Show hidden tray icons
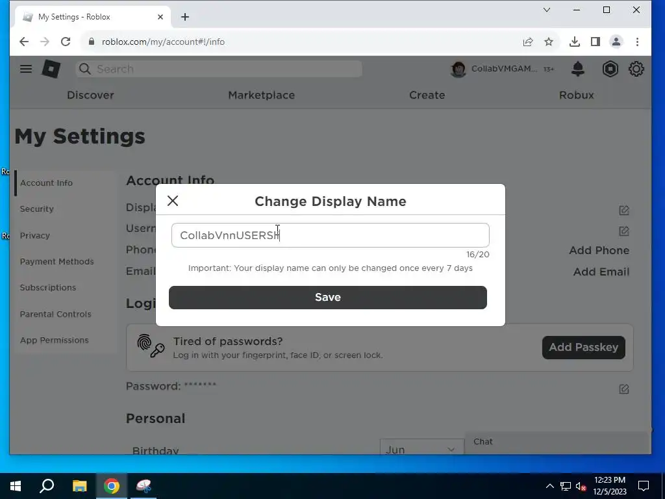 (549, 486)
